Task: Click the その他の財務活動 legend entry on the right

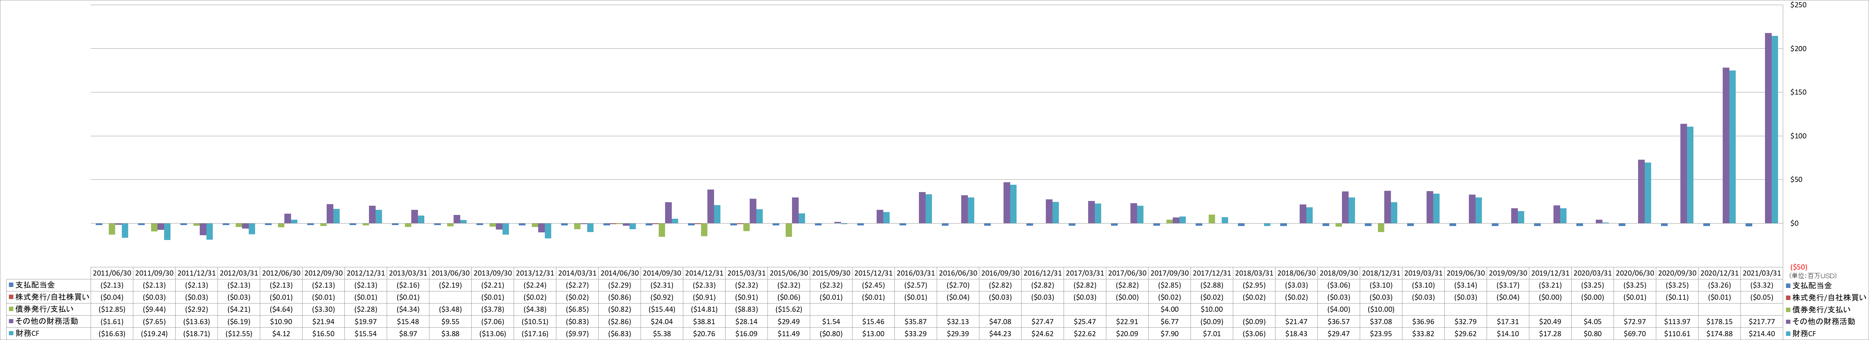Action: click(1821, 321)
